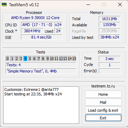This screenshot has height=128, width=128.
Task: Select test box number 15
Action: pos(74,59)
